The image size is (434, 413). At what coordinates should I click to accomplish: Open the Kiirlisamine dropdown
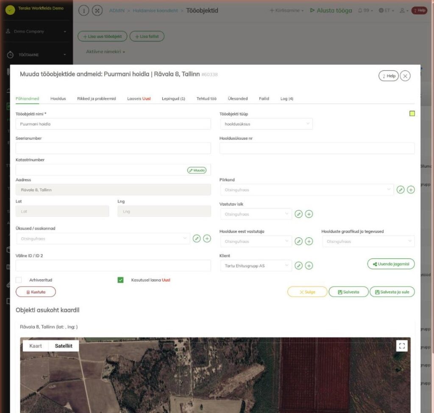(287, 11)
